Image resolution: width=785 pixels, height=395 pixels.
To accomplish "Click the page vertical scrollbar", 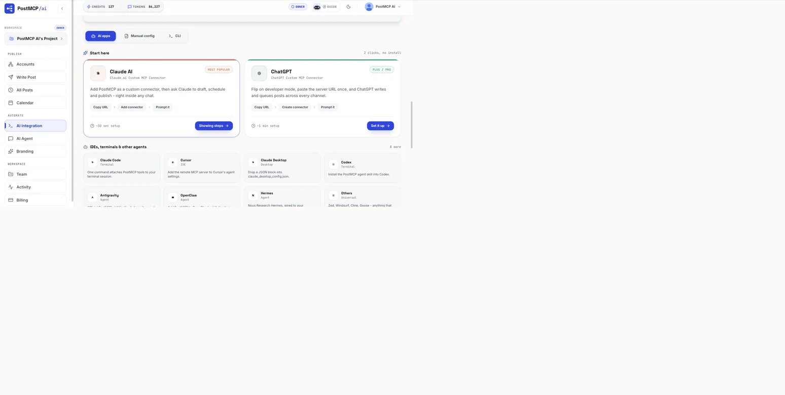I will pyautogui.click(x=412, y=125).
